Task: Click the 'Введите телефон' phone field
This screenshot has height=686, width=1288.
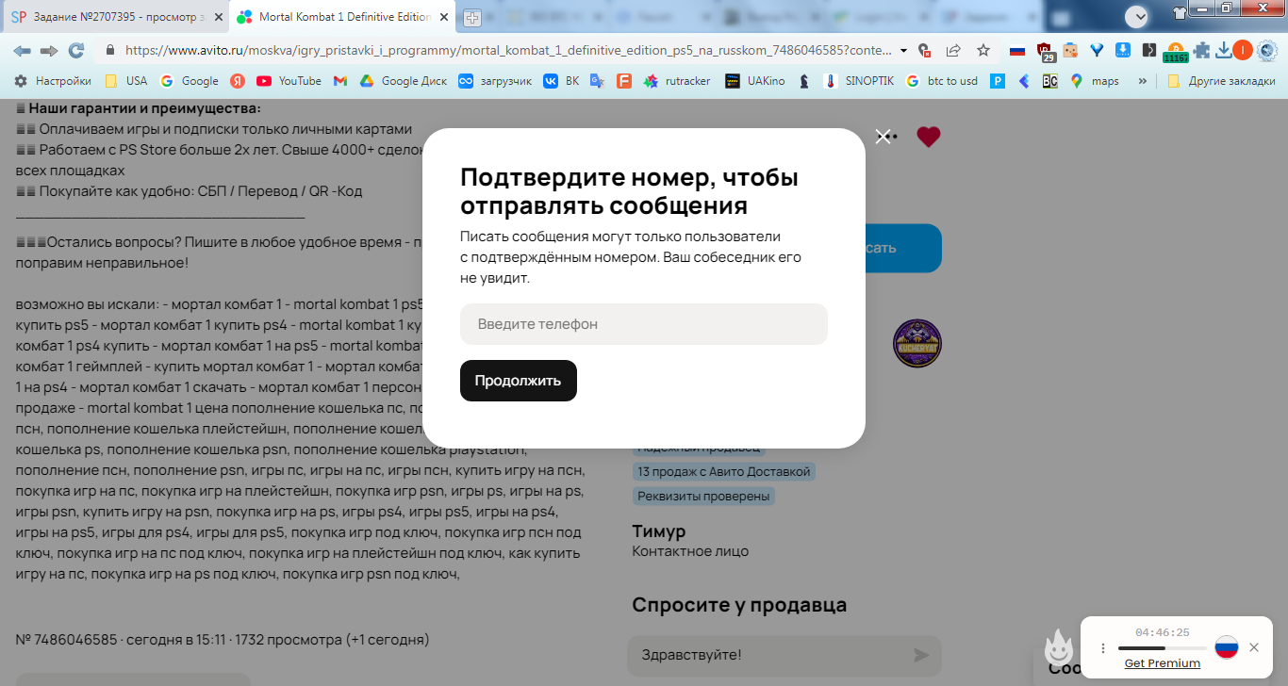Action: coord(644,324)
